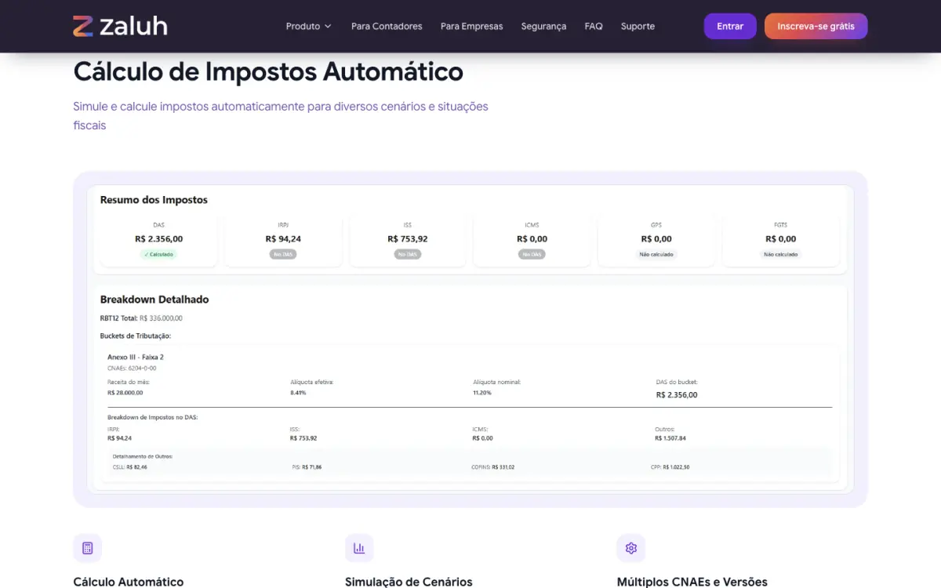Click the Alíquota nominal value 11.20%
941x588 pixels.
click(x=482, y=392)
